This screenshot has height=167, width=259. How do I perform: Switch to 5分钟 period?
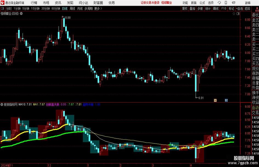(x=25, y=9)
